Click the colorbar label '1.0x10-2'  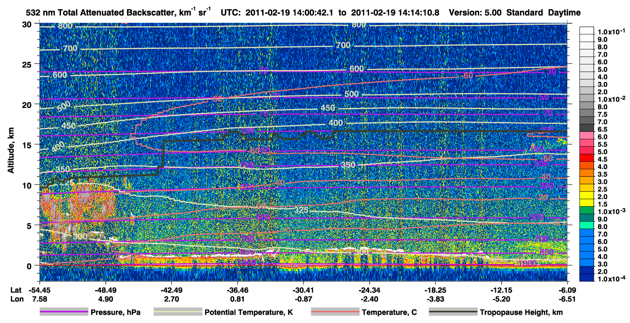point(611,99)
